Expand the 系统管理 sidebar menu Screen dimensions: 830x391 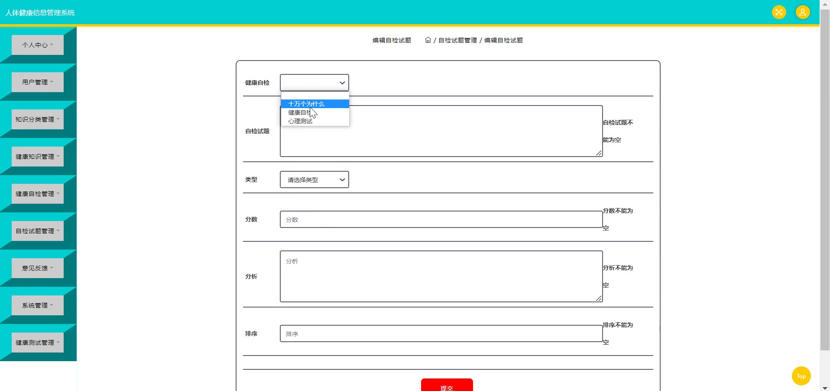click(38, 305)
